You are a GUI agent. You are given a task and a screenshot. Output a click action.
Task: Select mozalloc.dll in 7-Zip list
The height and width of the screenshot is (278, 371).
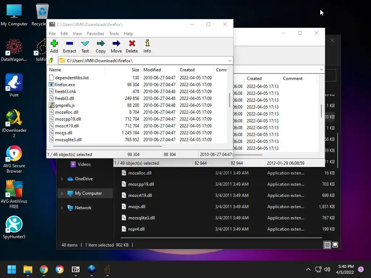pos(67,112)
